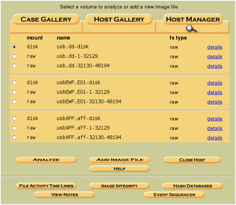Click the name text usb.dd-1-32129
Screen dimensions: 236x205
click(x=77, y=56)
